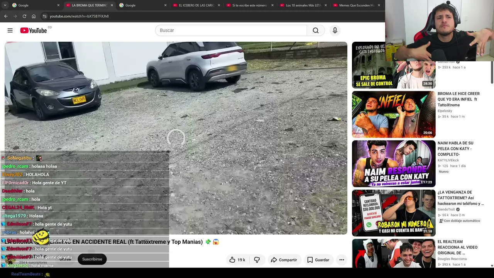
Task: Focus the Buscar search field
Action: pos(231,31)
